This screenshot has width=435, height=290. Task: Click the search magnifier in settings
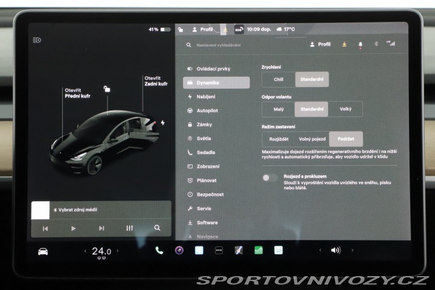coord(188,45)
